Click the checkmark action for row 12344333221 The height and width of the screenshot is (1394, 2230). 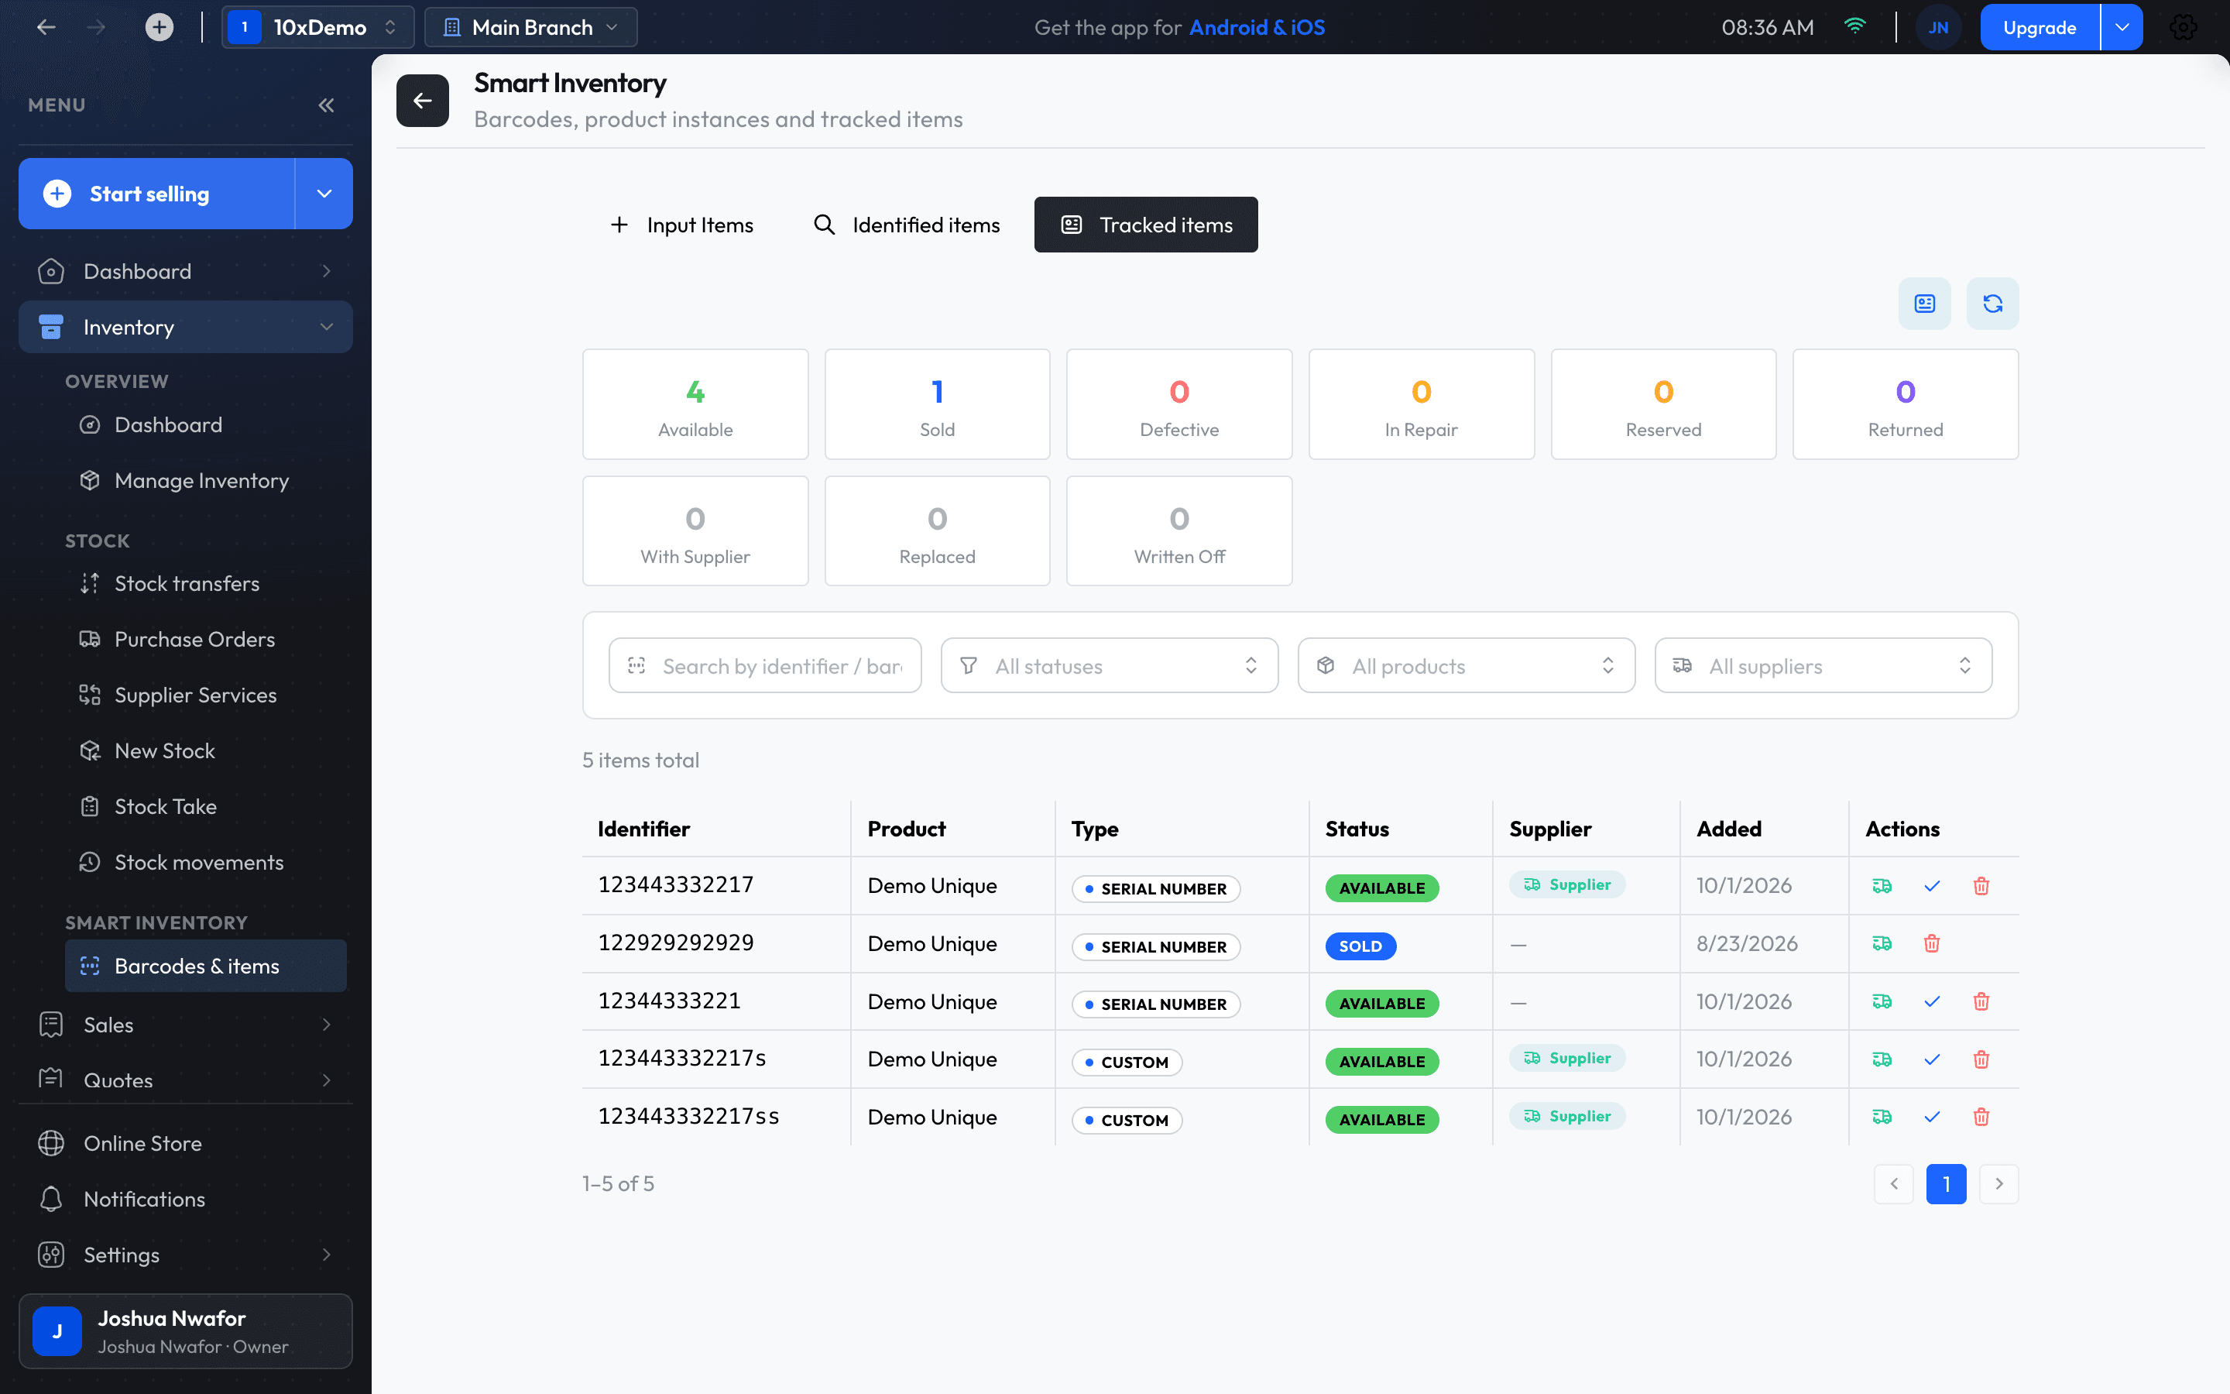(1931, 1001)
